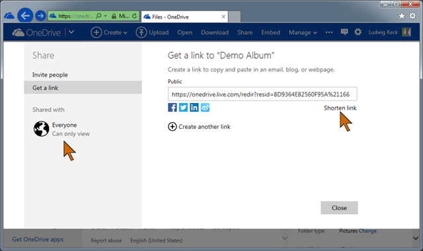Click the Everyone shared entry
Viewport: 423px width, 251px height.
(x=61, y=129)
